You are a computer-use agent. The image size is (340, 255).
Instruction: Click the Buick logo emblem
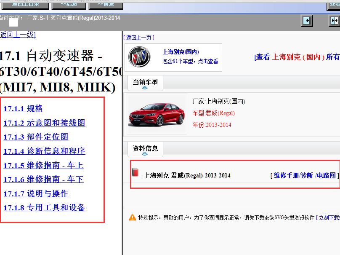pos(139,57)
